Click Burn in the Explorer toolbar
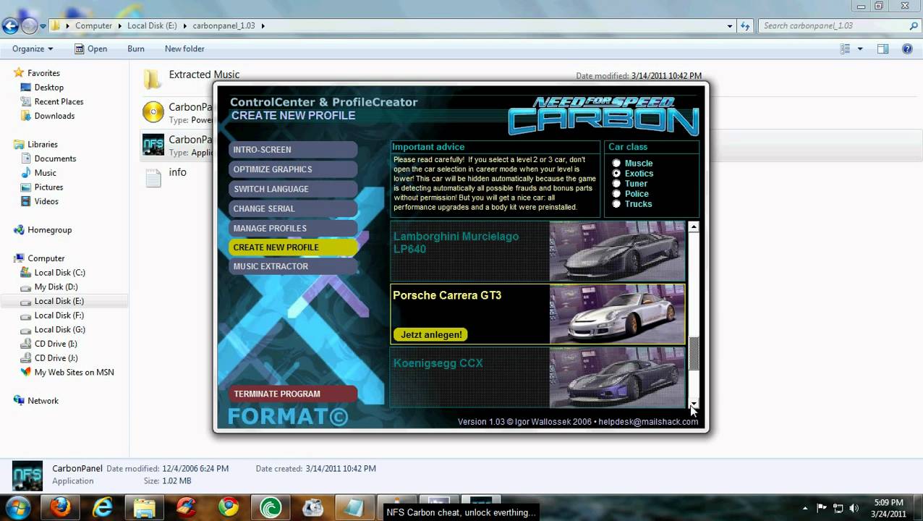923x521 pixels. [x=136, y=48]
